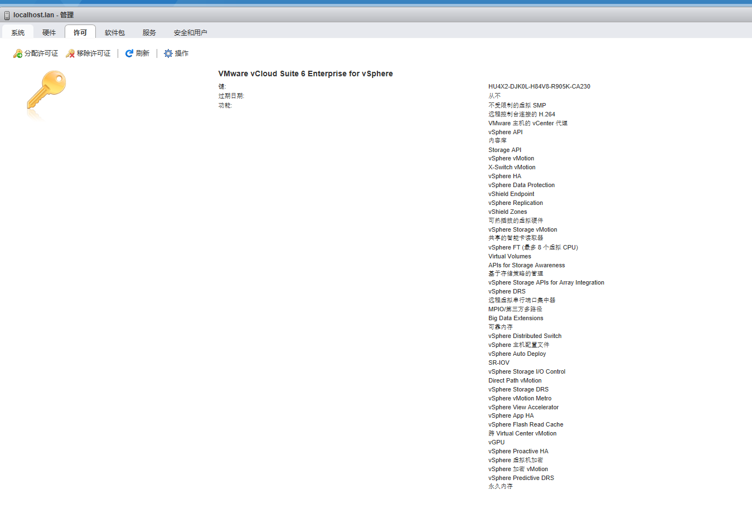Click the 'vSphere Storage DRS' feature
752x519 pixels.
[x=518, y=389]
